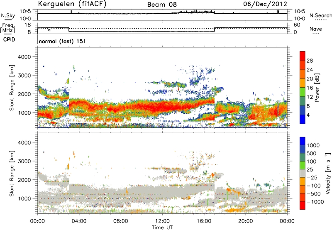The height and width of the screenshot is (230, 332).
Task: Click the "N.Search" legend label
Action: (320, 15)
